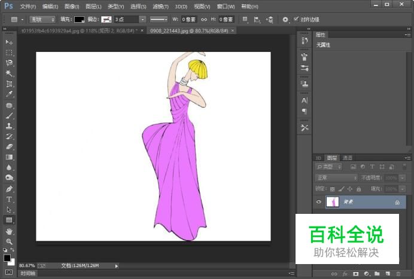Select the Horizontal Type tool

point(9,199)
